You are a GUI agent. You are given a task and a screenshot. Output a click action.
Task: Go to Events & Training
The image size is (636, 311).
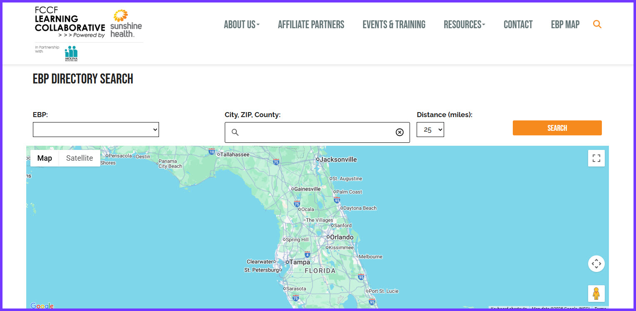click(x=394, y=25)
